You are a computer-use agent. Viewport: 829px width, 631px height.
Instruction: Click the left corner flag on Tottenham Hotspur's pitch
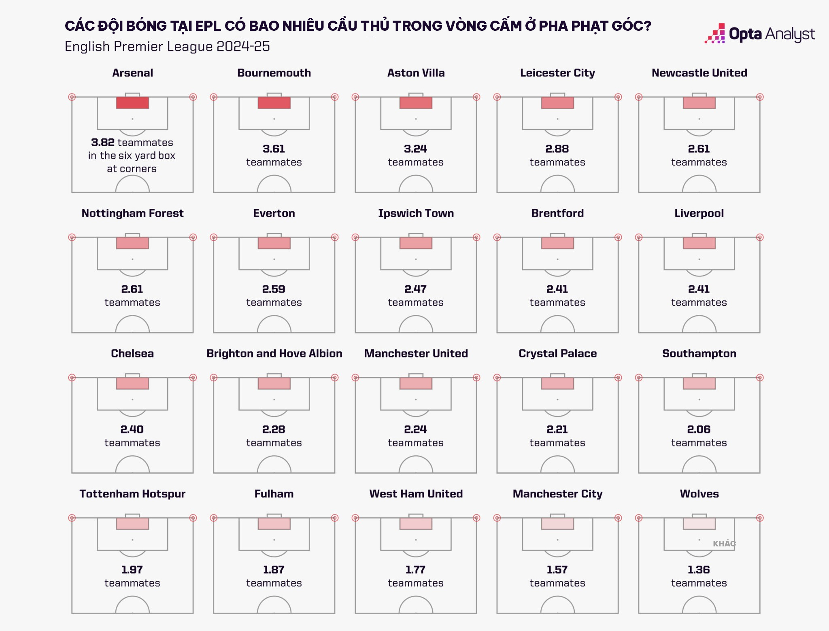pos(72,518)
